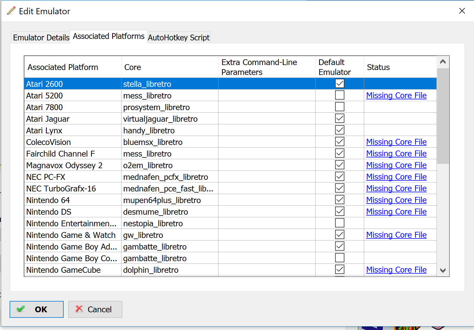474x330 pixels.
Task: Uncheck Default Emulator for NEC TurboGrafx-16
Action: (x=340, y=188)
